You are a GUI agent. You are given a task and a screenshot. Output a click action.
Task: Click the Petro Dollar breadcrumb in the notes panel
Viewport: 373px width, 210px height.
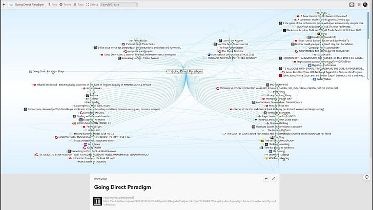[100, 179]
